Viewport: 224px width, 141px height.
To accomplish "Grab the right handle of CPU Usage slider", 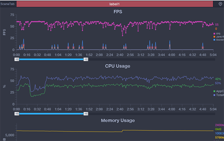I will [x=86, y=114].
